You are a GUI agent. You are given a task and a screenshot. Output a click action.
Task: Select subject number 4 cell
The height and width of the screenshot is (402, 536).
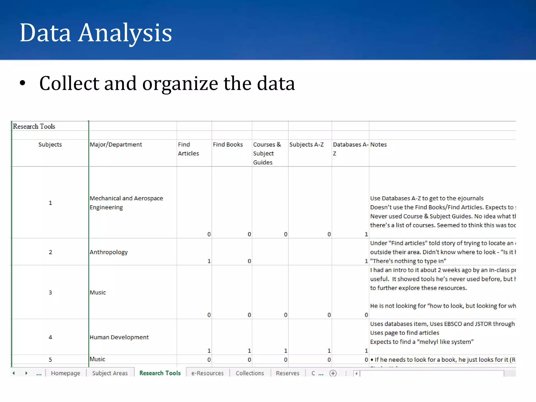[50, 337]
